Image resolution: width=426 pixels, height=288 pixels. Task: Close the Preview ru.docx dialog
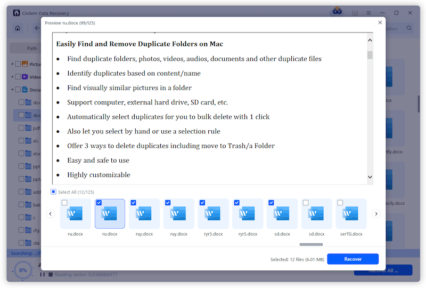point(380,22)
